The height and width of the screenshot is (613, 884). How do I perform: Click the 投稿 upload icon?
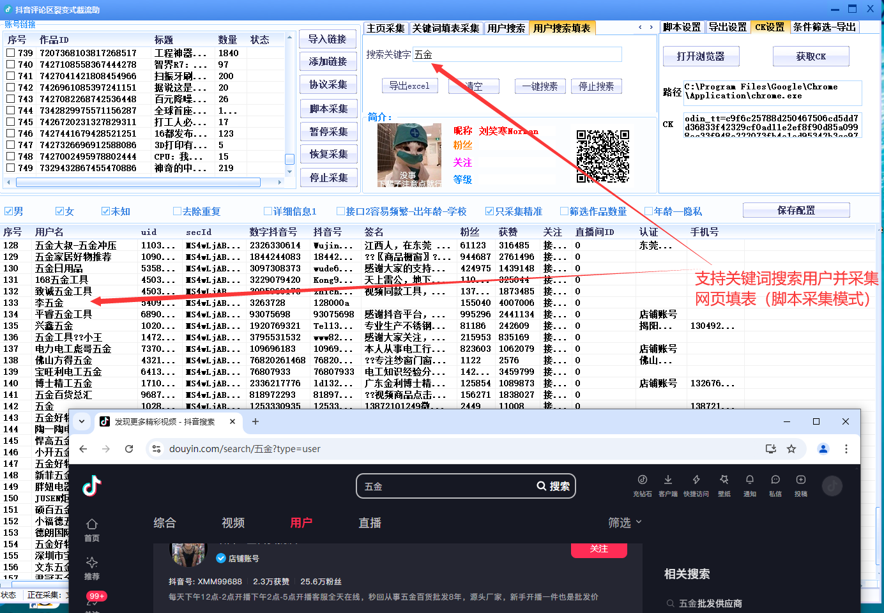[800, 480]
